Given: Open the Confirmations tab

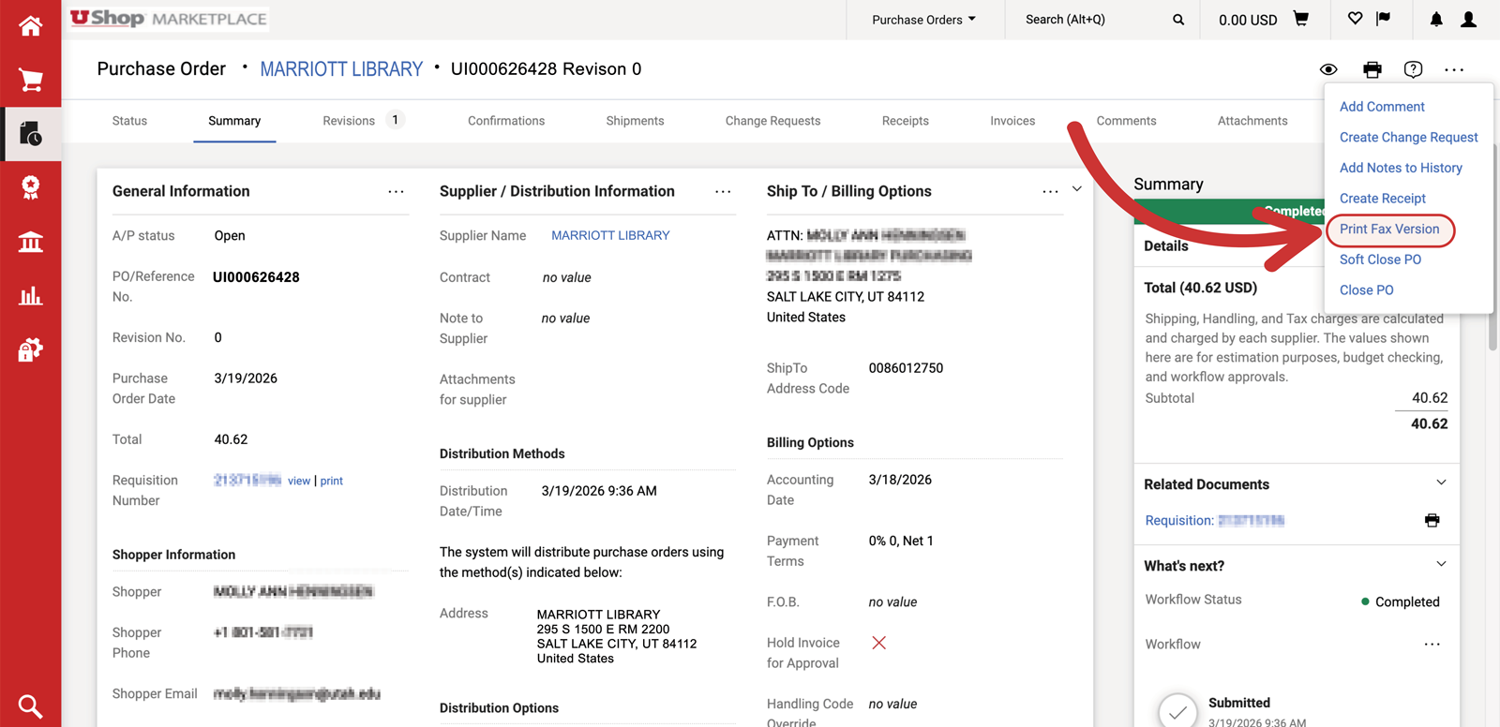Looking at the screenshot, I should click(506, 121).
